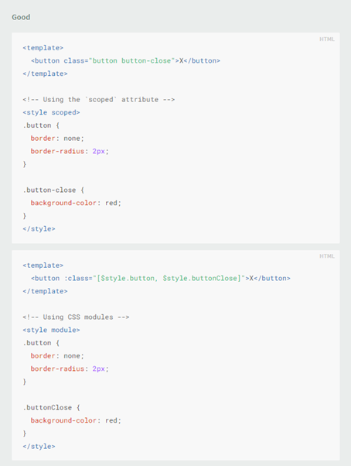Viewport: 351px width, 466px height.
Task: Click the </style> closing tag of the module block
Action: tap(39, 447)
